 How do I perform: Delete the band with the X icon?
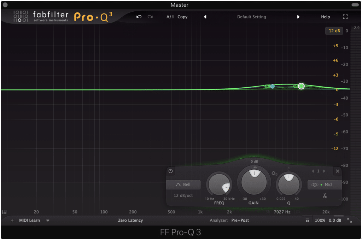pos(338,171)
